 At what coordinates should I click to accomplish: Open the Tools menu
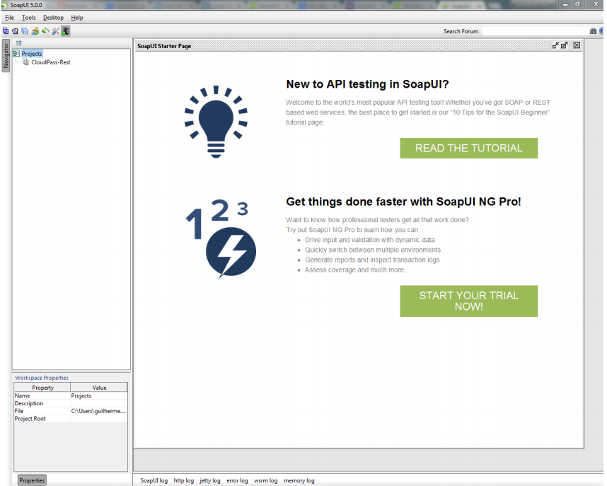tap(28, 18)
